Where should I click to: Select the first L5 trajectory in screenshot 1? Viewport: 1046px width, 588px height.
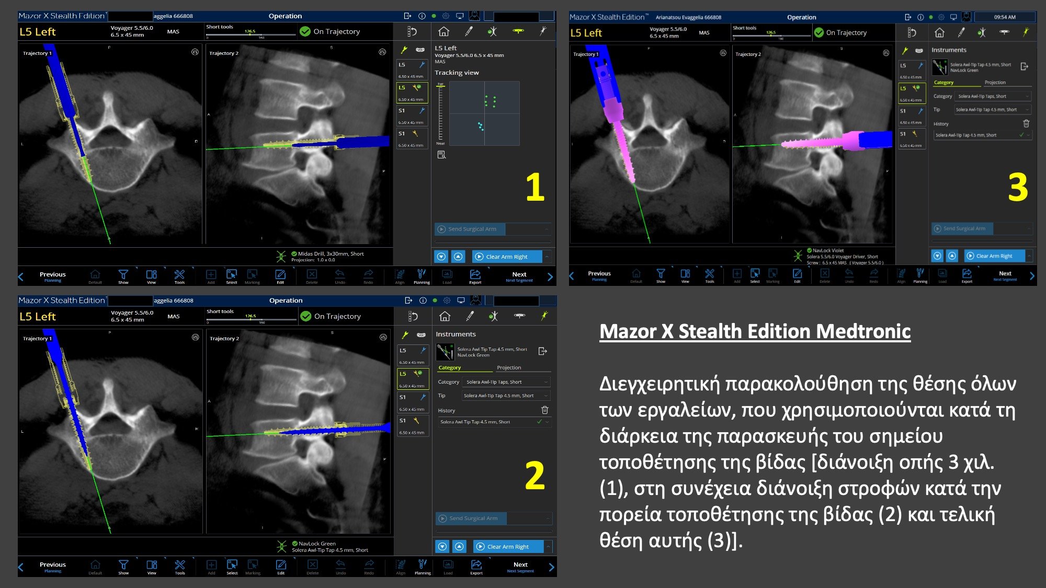pos(412,70)
